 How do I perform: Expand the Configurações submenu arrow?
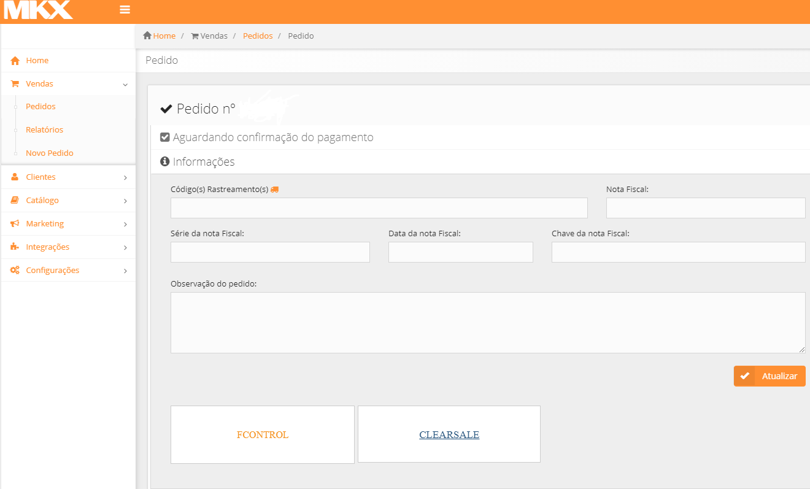click(x=125, y=271)
